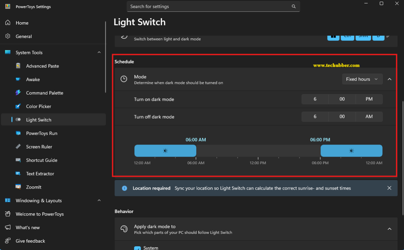Click the Text Extractor icon
This screenshot has width=404, height=250.
(x=18, y=174)
